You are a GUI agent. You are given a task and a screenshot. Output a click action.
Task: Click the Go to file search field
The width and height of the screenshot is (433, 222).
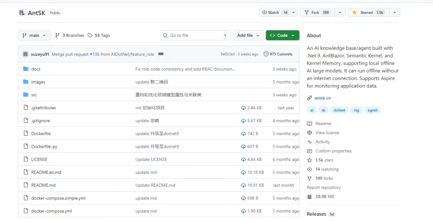click(195, 35)
